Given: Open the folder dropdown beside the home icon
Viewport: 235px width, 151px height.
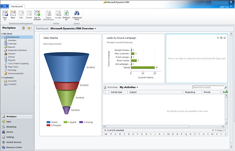Looking at the screenshot, I should 29,28.
